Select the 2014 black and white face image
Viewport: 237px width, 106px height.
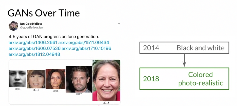(18, 79)
